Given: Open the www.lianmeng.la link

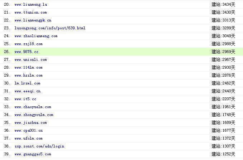Looking at the screenshot, I should click(30, 5).
